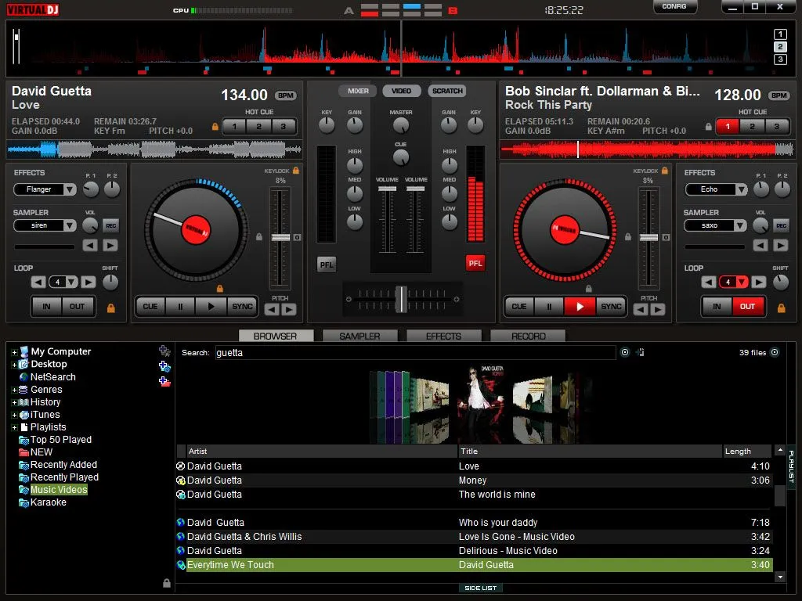This screenshot has height=601, width=802.
Task: Open the RECORD tab
Action: pyautogui.click(x=527, y=335)
